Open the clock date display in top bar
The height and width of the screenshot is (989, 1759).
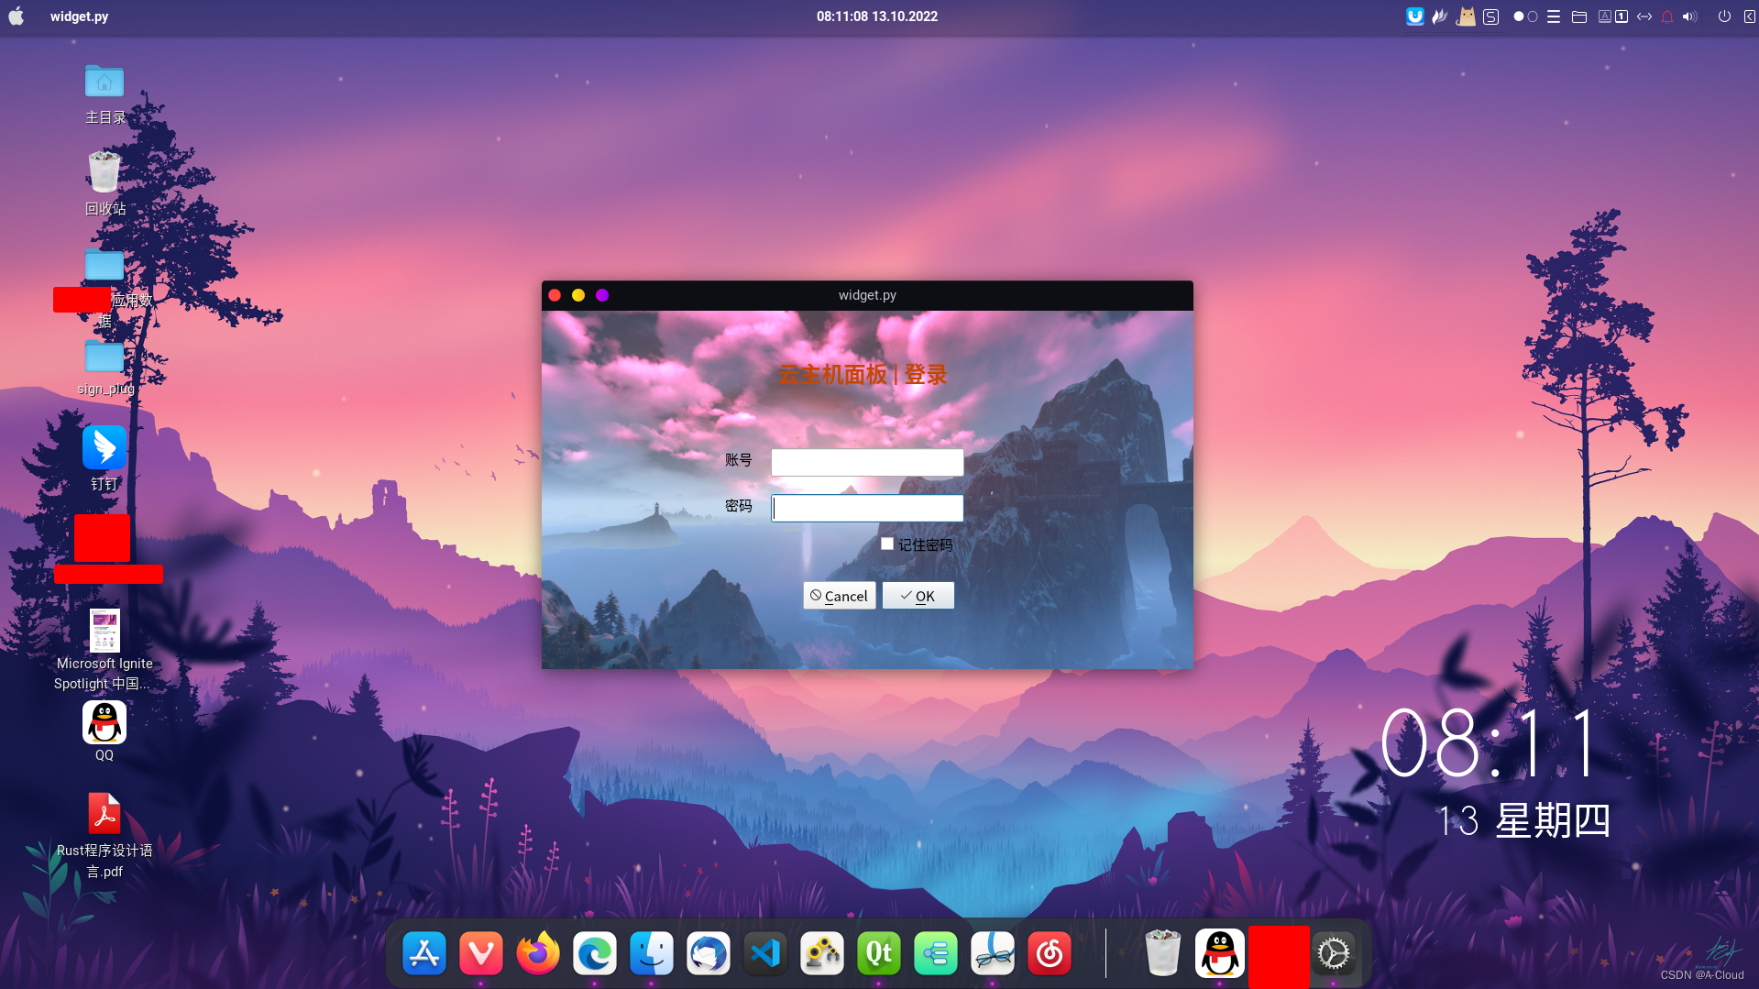(877, 16)
